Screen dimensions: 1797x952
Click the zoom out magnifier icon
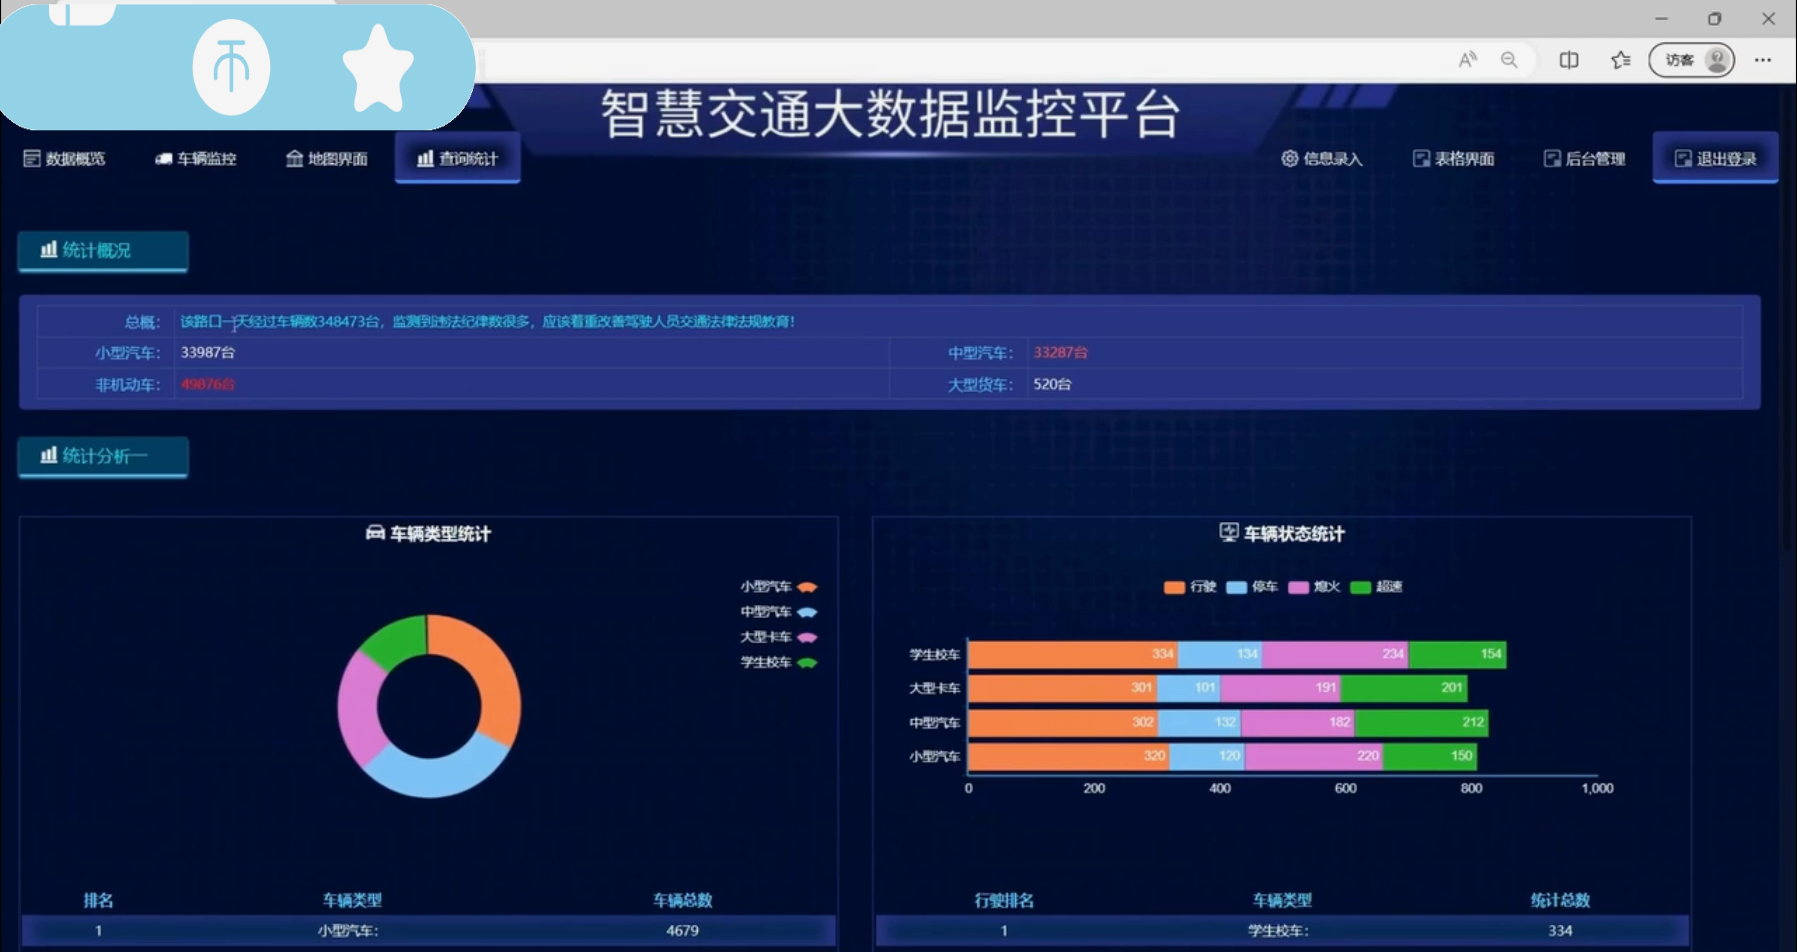(x=1509, y=60)
